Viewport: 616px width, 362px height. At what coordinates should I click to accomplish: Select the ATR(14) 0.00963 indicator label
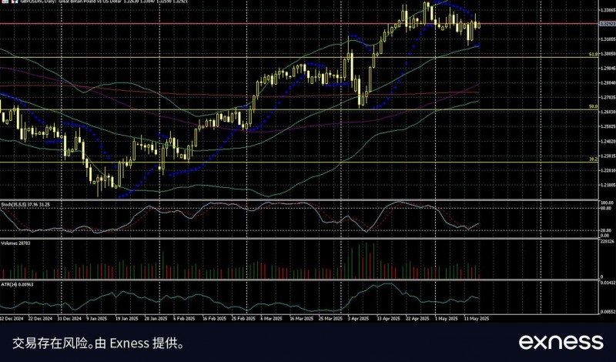point(17,284)
